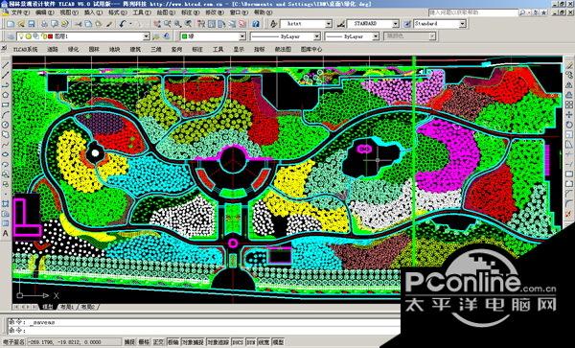
Task: Toggle 捕捉 snap mode in status bar
Action: pyautogui.click(x=129, y=341)
